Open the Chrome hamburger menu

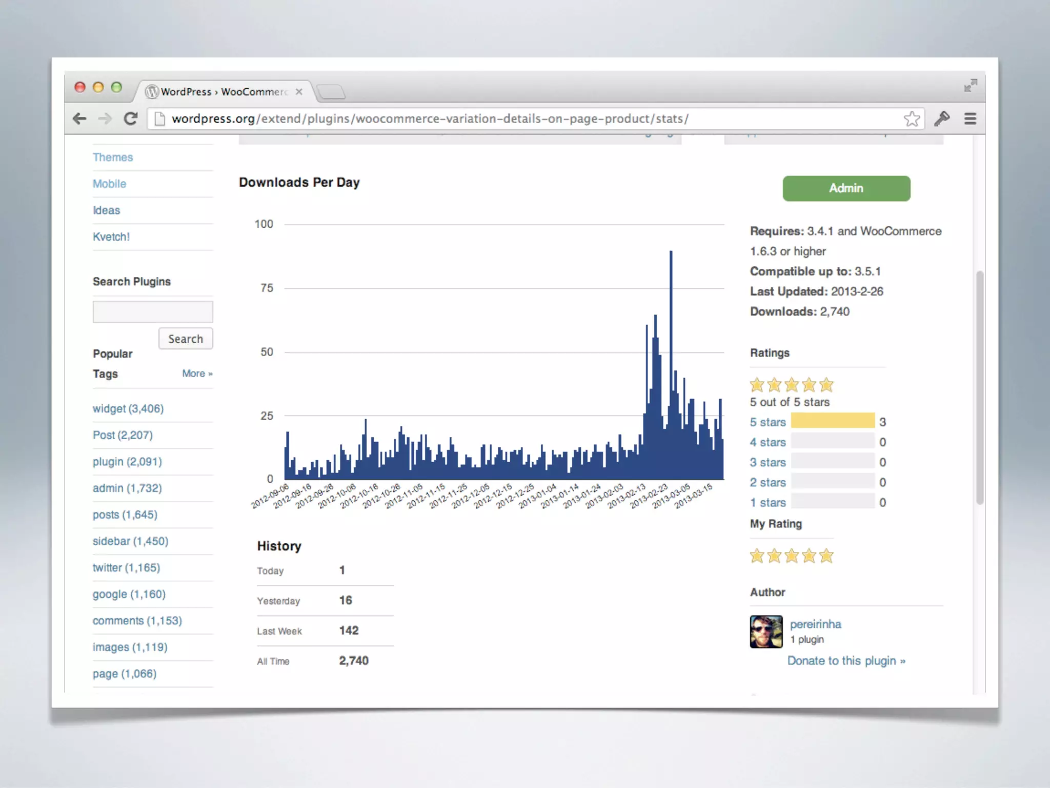[970, 119]
